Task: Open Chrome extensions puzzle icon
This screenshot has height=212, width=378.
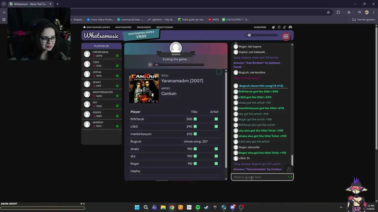Action: 338,12
